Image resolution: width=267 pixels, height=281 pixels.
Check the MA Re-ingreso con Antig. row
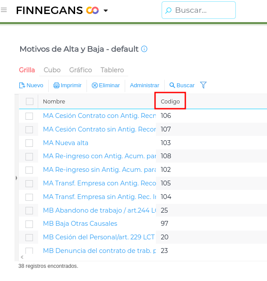pos(29,157)
